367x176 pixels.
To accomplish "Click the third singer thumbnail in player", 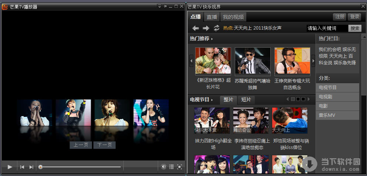I will (x=112, y=113).
